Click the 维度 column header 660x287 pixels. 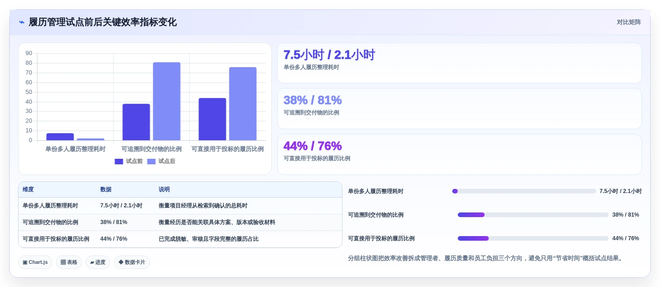[x=28, y=189]
